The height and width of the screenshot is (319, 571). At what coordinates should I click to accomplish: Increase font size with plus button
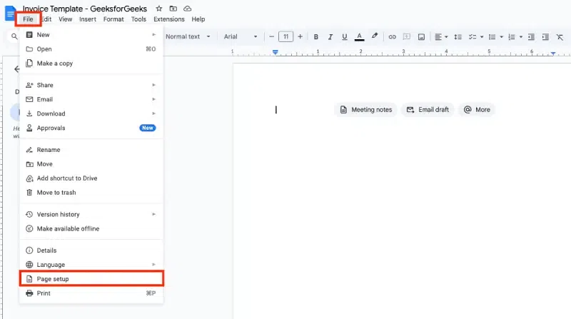[300, 36]
